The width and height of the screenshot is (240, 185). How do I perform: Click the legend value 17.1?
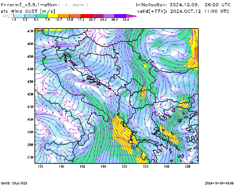[81, 19]
